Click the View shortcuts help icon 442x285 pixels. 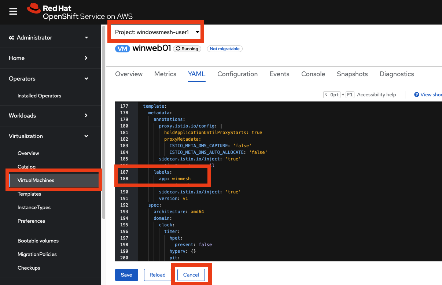point(416,95)
